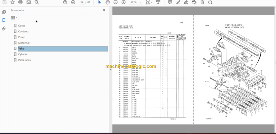Close the Bookmarks panel
Image resolution: width=276 pixels, height=134 pixels.
pyautogui.click(x=104, y=10)
